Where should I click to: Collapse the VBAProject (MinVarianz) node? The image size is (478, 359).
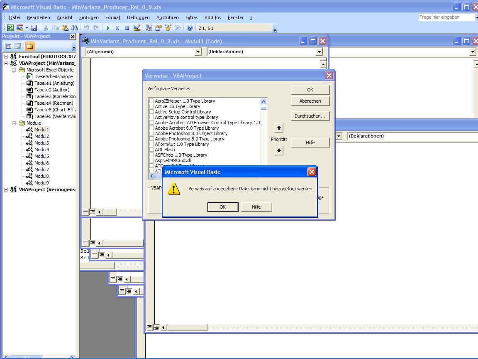point(6,63)
